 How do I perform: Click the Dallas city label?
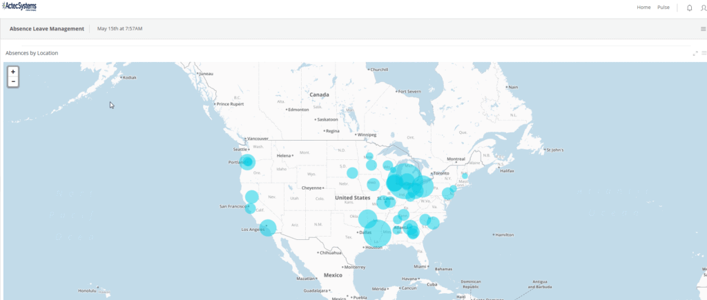point(366,232)
